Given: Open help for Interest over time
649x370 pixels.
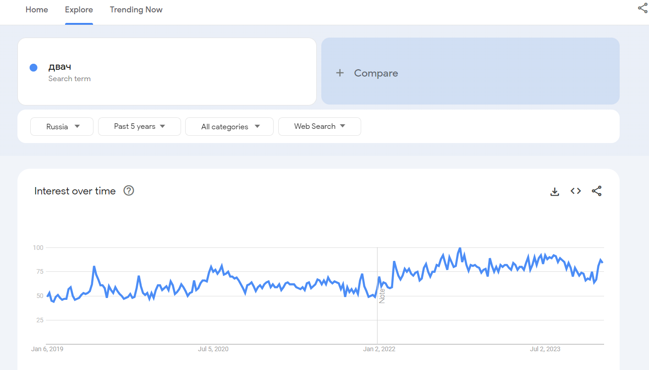Looking at the screenshot, I should 129,191.
